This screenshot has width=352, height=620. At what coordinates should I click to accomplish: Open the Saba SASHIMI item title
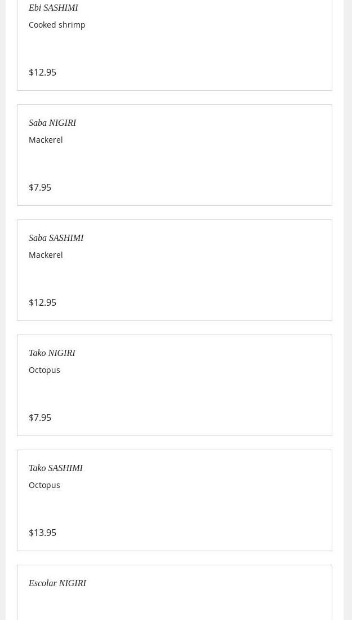click(x=56, y=238)
